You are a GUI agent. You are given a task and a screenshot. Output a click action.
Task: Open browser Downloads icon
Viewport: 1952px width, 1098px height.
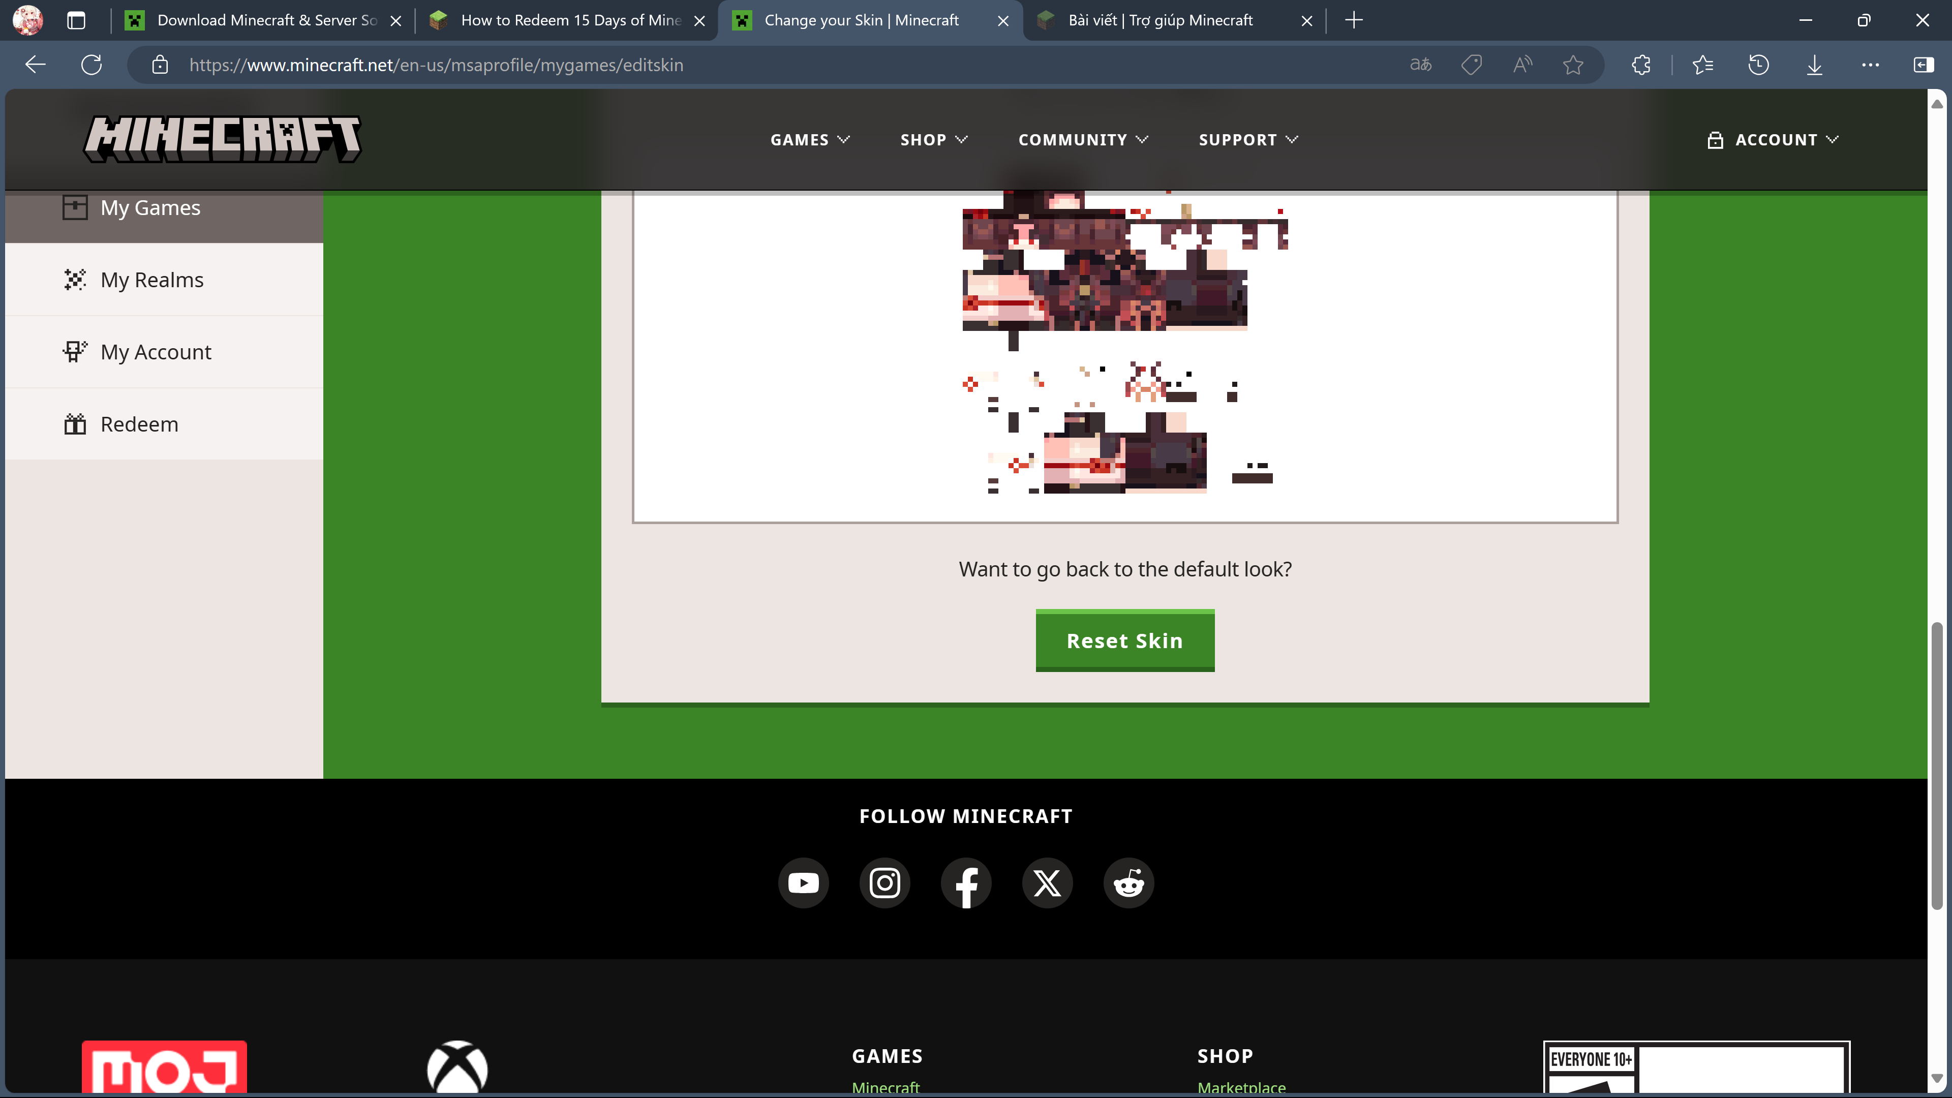tap(1814, 65)
